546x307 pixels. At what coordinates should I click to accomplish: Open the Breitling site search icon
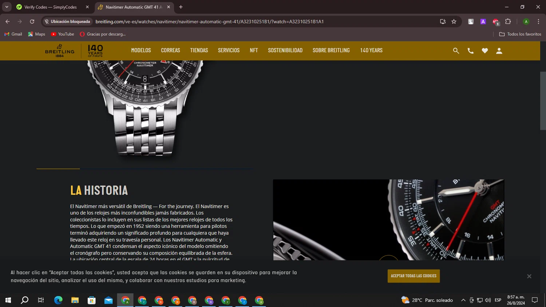pyautogui.click(x=456, y=51)
